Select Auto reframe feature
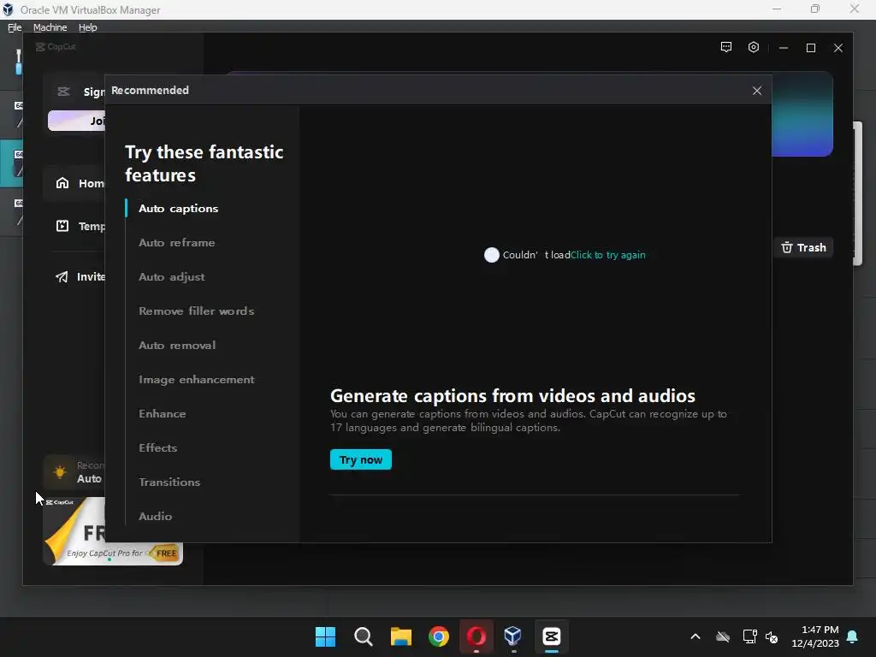The height and width of the screenshot is (657, 876). point(176,242)
